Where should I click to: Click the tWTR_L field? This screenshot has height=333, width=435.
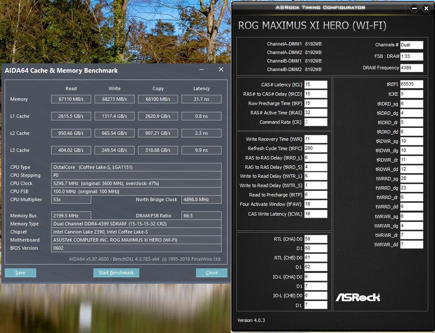pyautogui.click(x=316, y=176)
